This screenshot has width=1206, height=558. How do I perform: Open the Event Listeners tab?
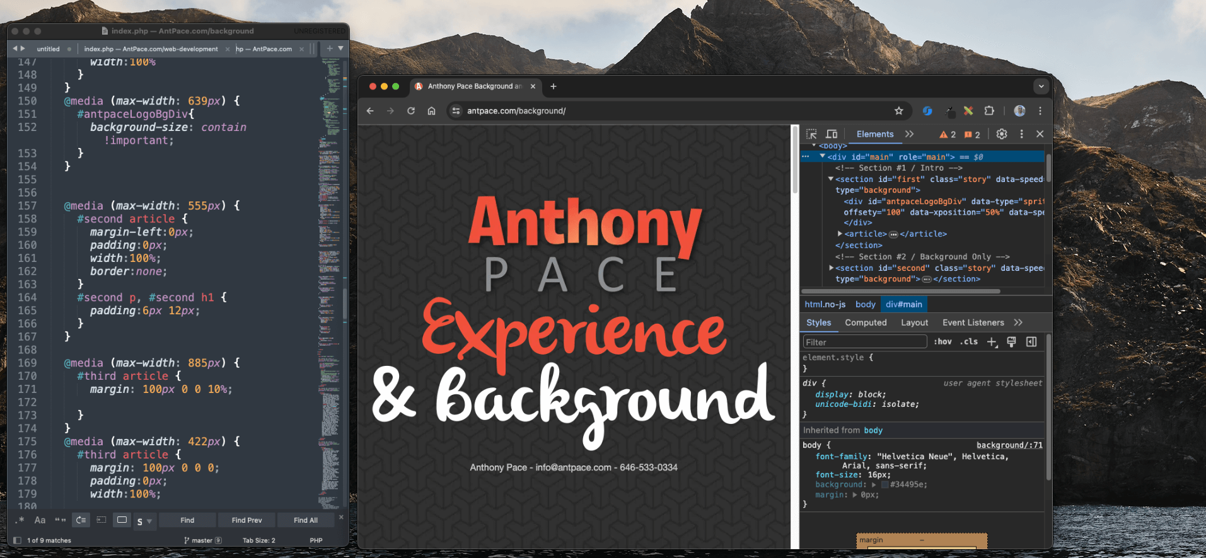click(x=973, y=322)
